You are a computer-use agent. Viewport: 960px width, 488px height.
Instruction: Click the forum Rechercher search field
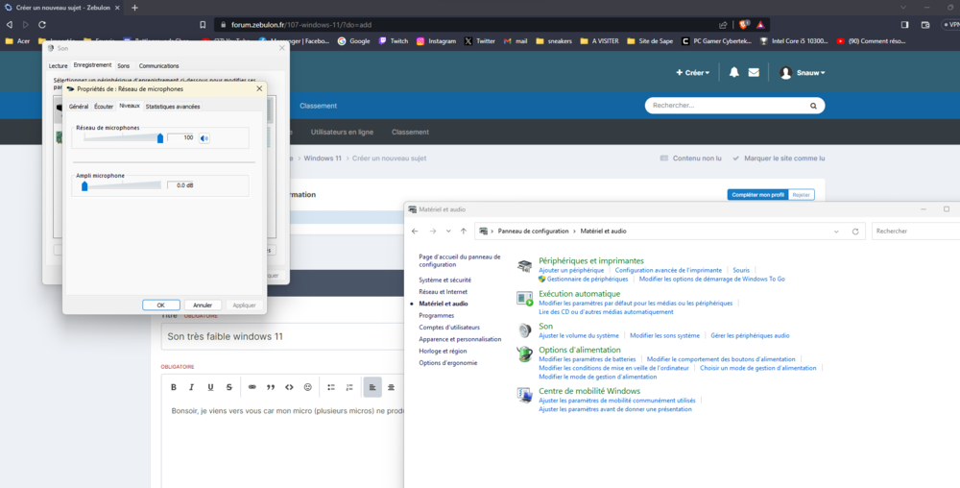(720, 105)
